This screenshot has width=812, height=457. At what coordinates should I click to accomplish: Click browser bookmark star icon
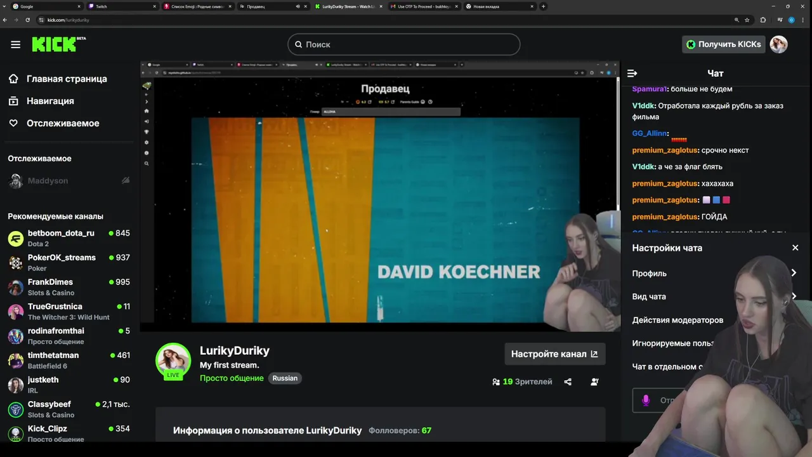[x=747, y=20]
